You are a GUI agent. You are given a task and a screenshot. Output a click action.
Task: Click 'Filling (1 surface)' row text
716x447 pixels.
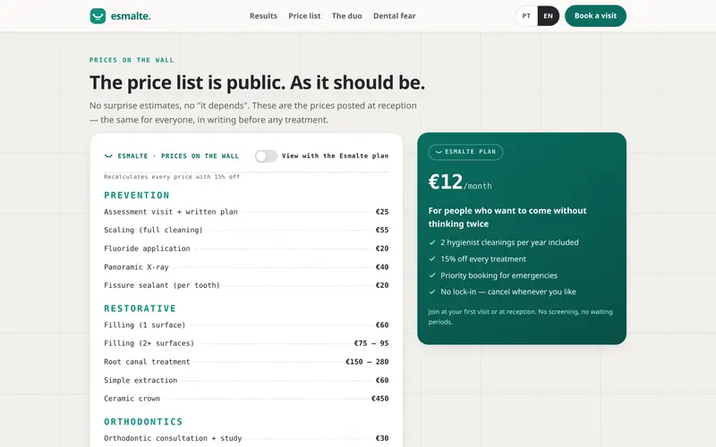[x=144, y=325]
